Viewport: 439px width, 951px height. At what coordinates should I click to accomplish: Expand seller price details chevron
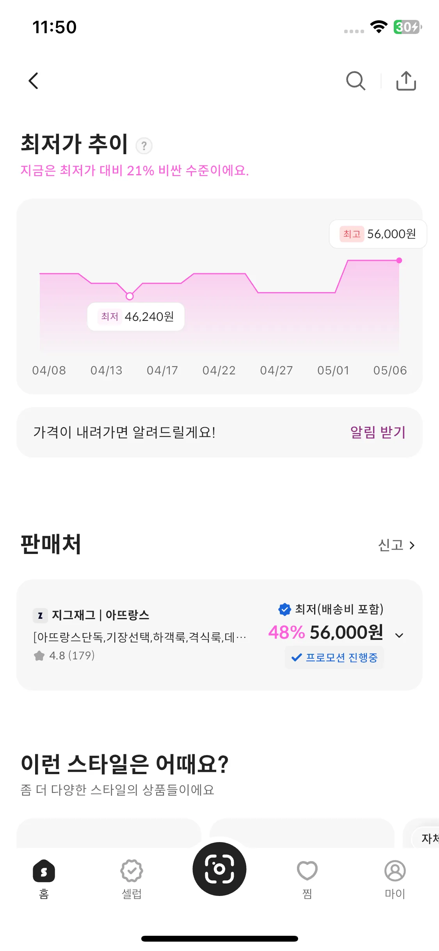[x=399, y=635]
